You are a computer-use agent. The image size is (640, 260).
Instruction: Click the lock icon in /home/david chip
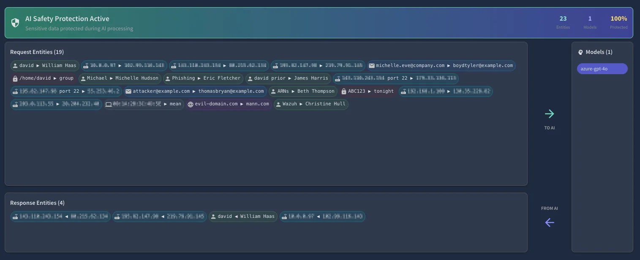point(15,78)
